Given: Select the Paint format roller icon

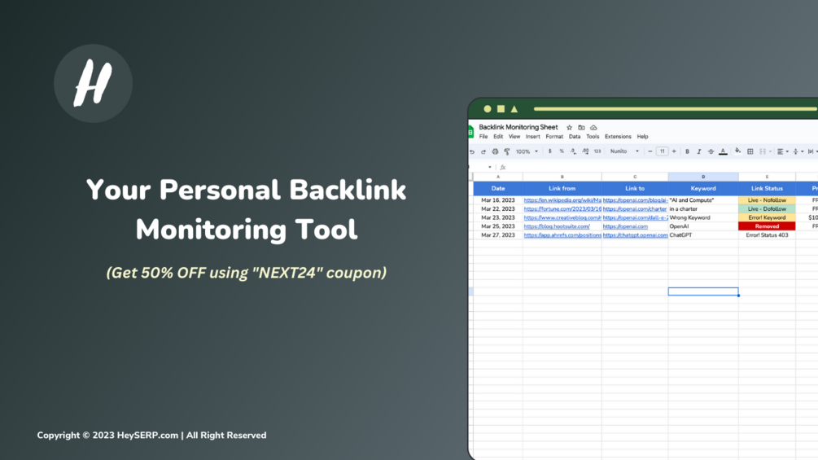Looking at the screenshot, I should pyautogui.click(x=506, y=151).
